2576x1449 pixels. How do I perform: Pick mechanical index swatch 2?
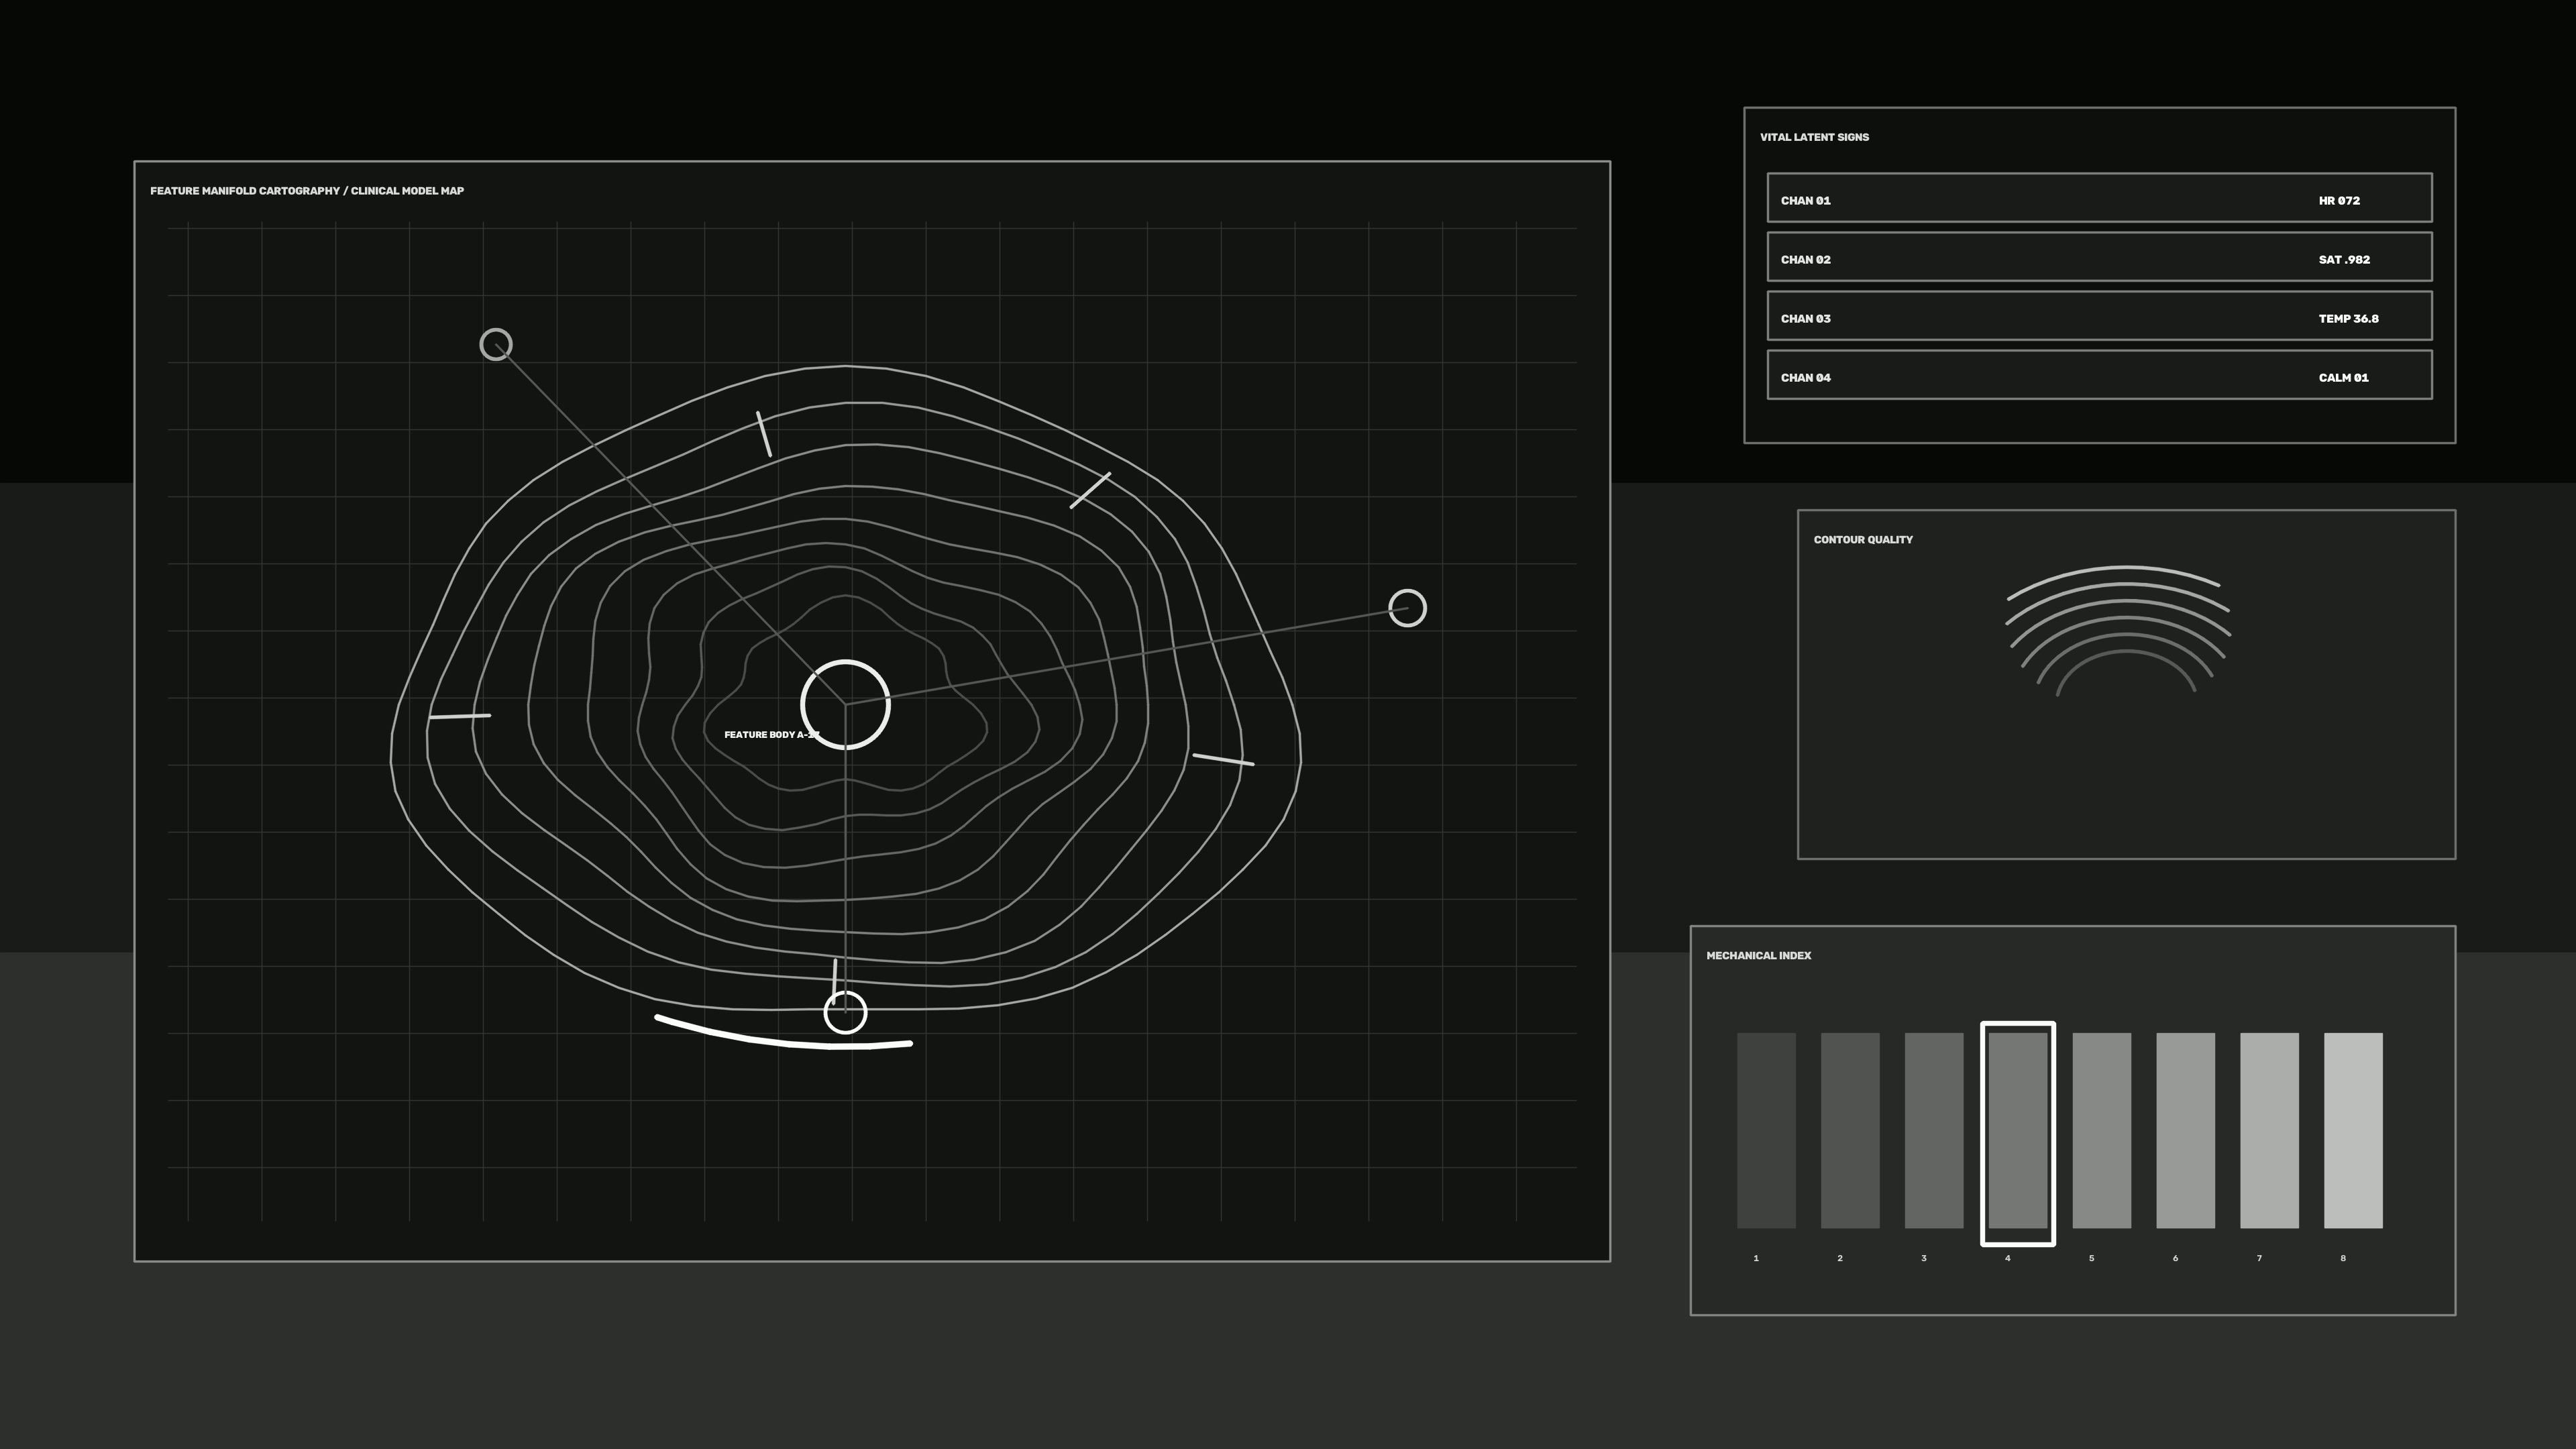(1850, 1130)
